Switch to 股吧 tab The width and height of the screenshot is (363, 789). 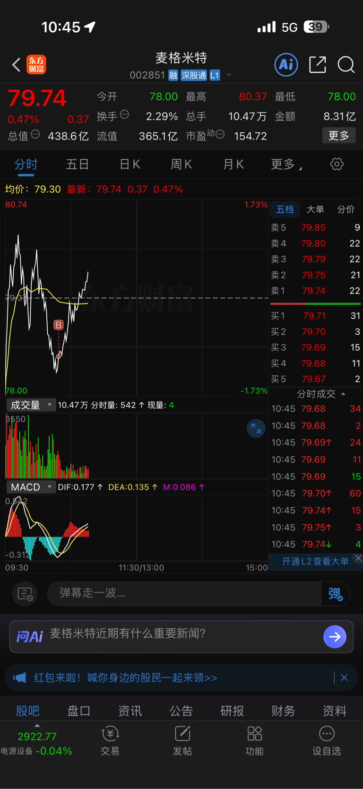pyautogui.click(x=28, y=711)
